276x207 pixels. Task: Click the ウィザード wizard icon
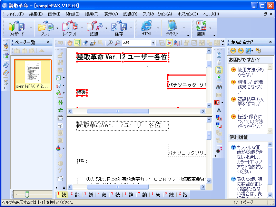[x=17, y=28]
